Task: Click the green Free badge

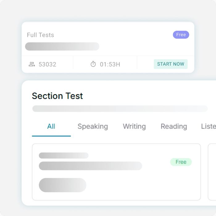Action: [x=181, y=162]
